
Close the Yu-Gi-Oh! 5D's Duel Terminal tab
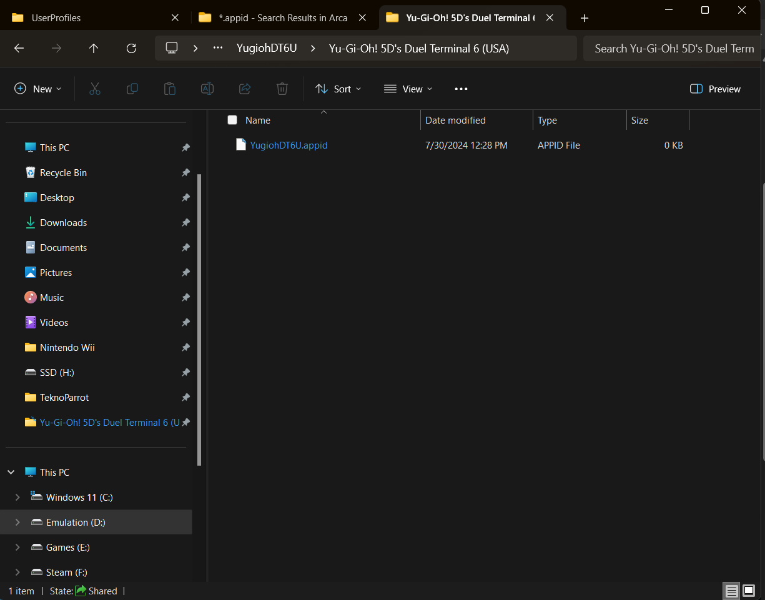(x=550, y=17)
